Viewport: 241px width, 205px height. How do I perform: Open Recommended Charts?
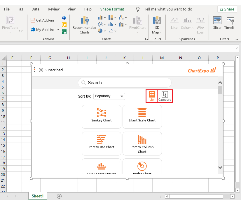coord(84,25)
